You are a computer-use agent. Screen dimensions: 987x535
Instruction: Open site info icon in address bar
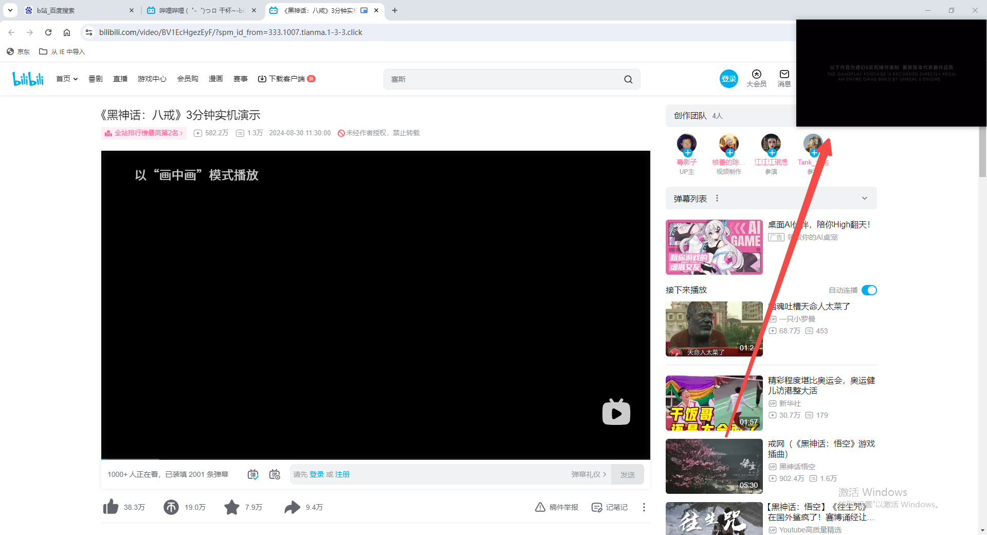[x=89, y=32]
